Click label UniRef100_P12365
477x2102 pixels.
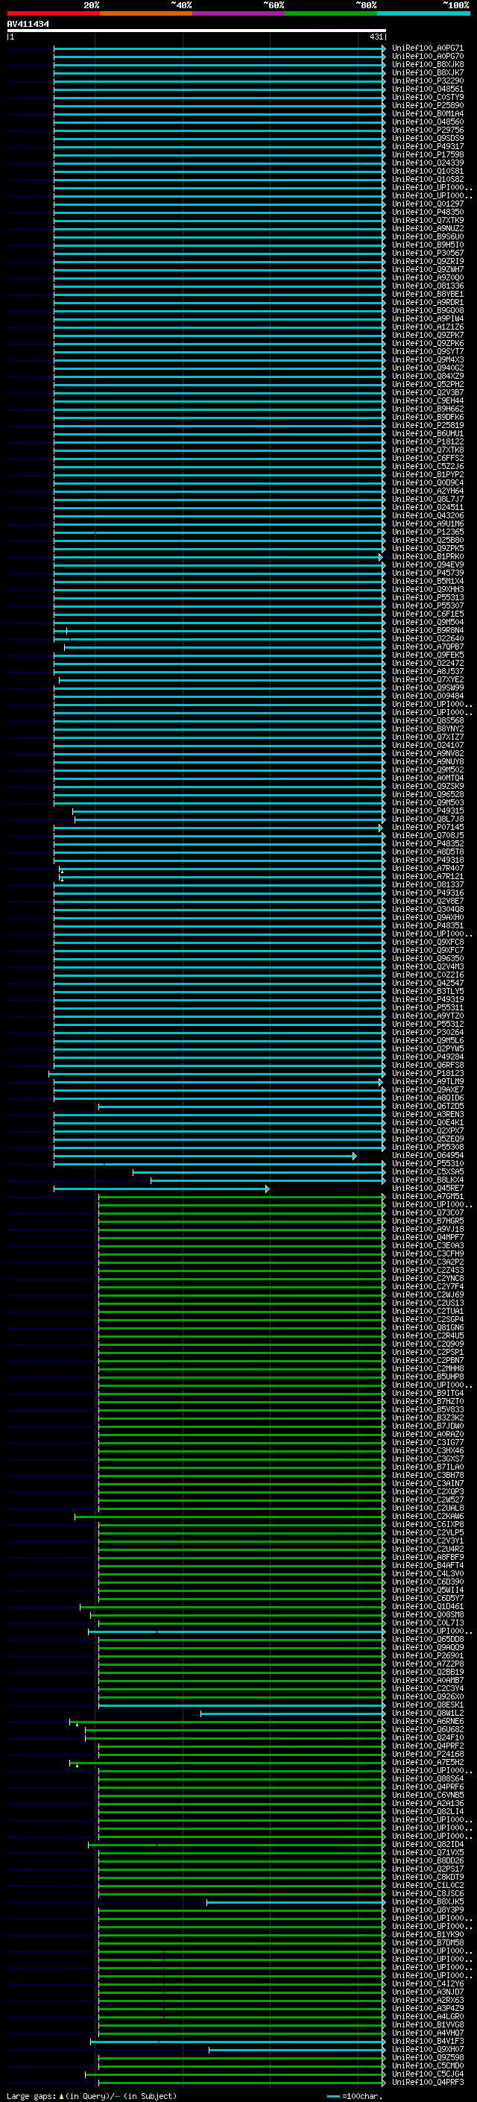coord(428,532)
